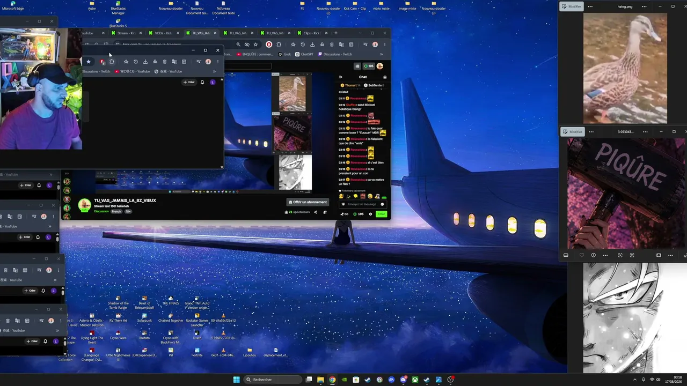Open the THE FINALS desktop shortcut
The image size is (687, 386).
pos(171,301)
